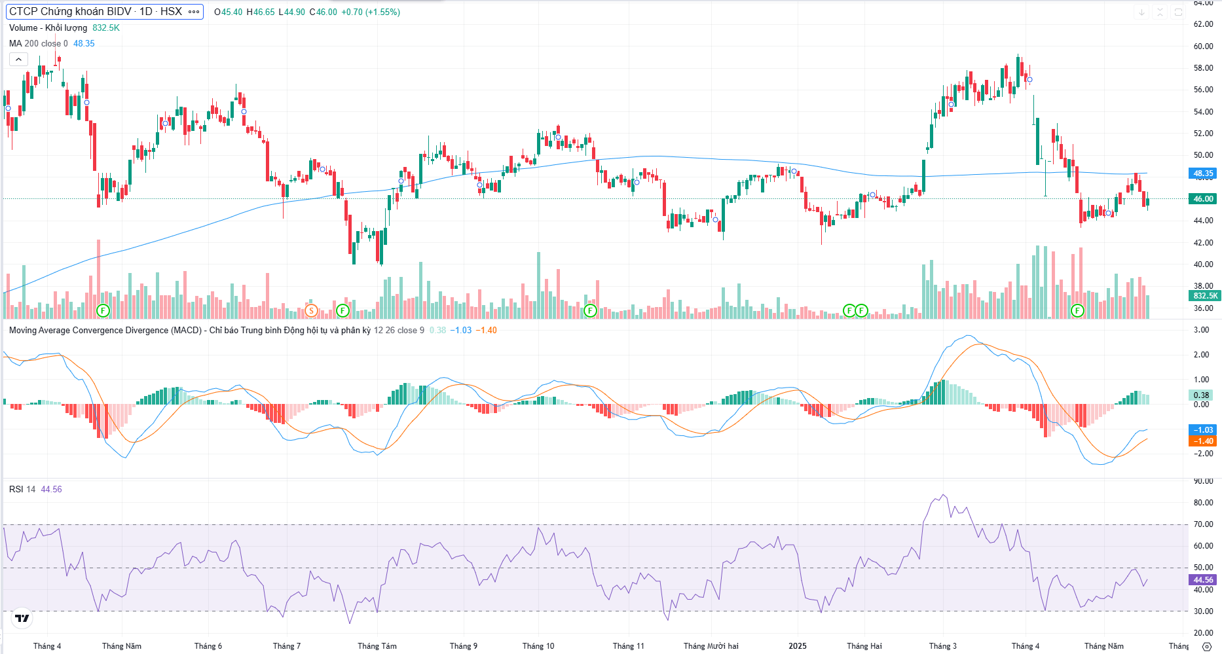This screenshot has height=654, width=1222.
Task: Click the Tháng 11 label on the time axis
Action: coord(629,645)
